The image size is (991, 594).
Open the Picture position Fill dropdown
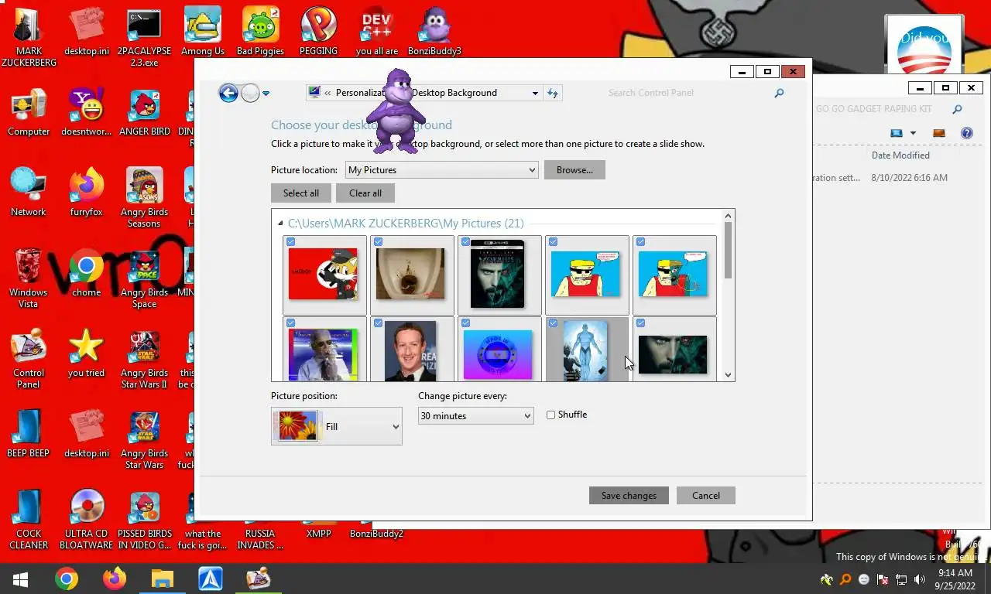(337, 426)
